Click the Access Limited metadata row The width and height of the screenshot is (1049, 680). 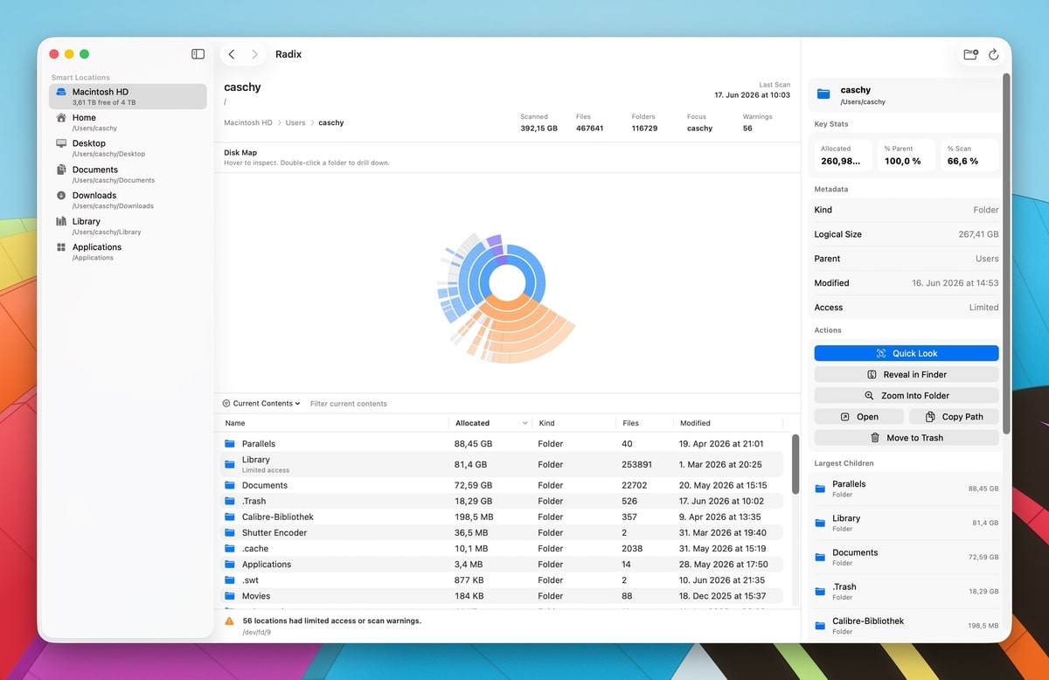pyautogui.click(x=907, y=308)
